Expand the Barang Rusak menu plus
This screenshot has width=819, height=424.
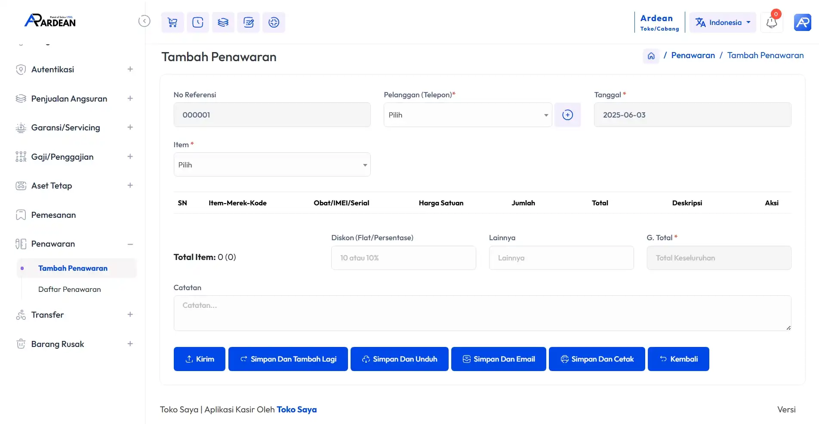[130, 344]
